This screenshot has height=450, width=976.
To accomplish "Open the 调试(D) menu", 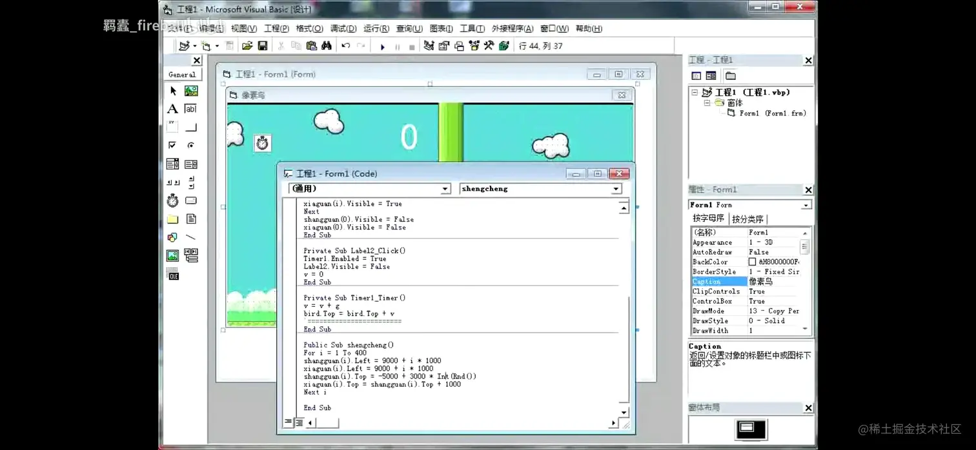I will [x=343, y=28].
